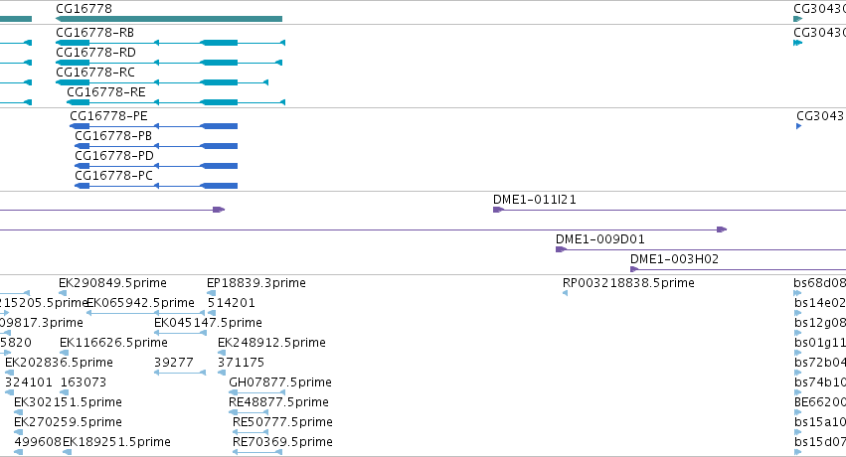Click the RE70369.5prime feature glyph
Screen dimensions: 846x457
(x=257, y=452)
